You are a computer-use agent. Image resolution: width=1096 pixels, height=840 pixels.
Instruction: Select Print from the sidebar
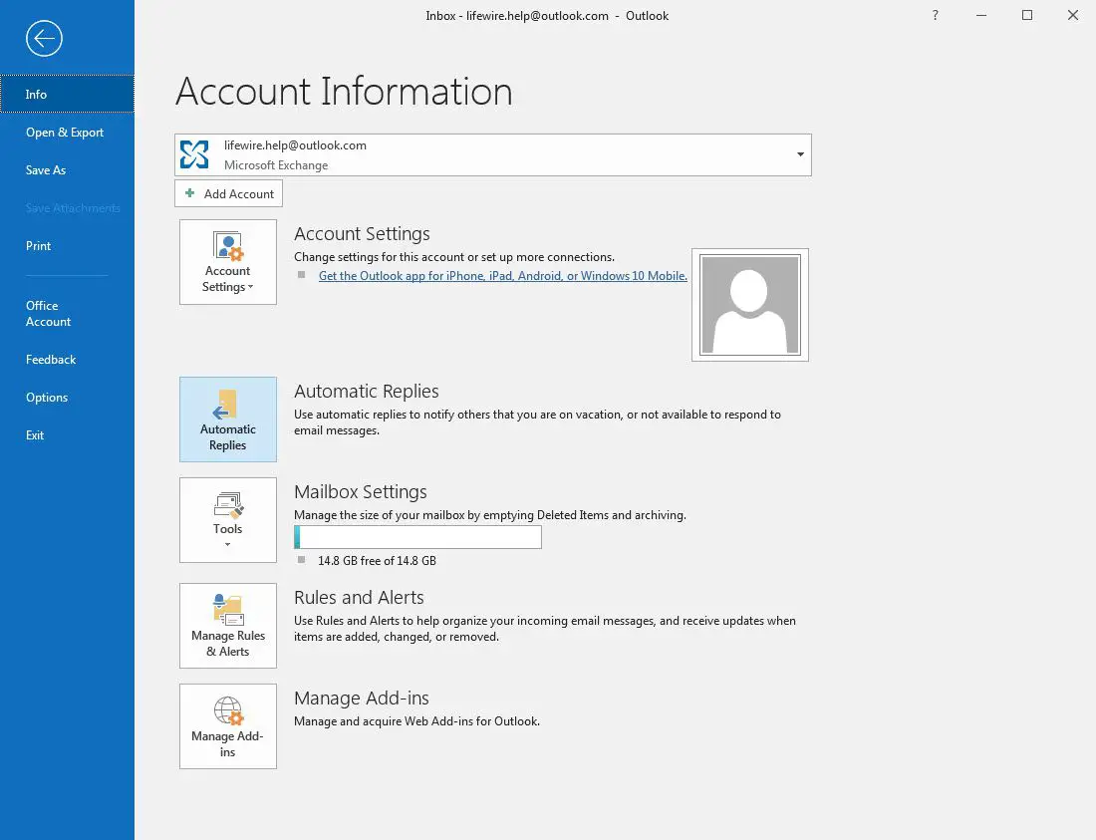pyautogui.click(x=39, y=246)
